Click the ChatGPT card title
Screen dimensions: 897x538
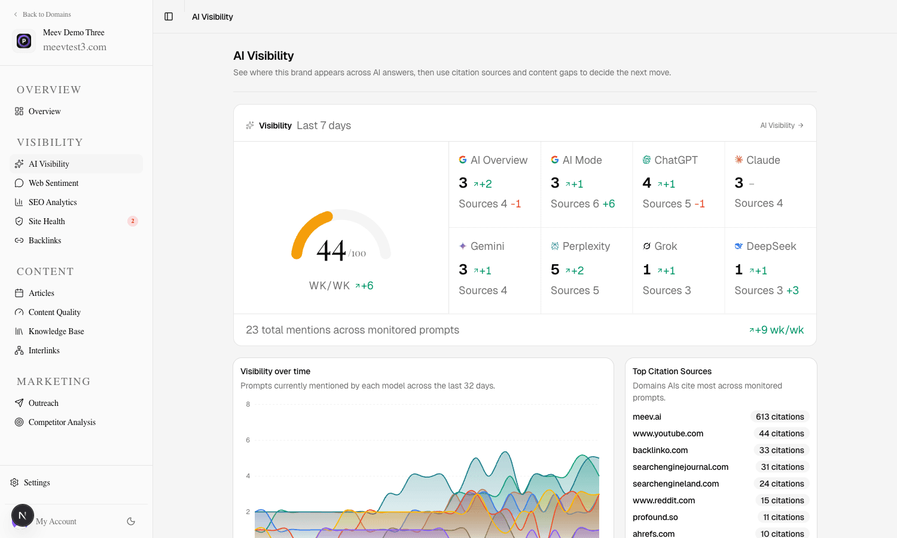pyautogui.click(x=676, y=160)
